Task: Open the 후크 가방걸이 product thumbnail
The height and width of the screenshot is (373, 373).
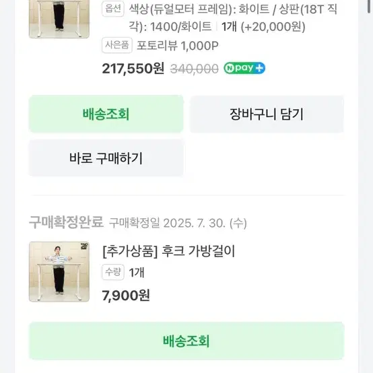Action: click(x=59, y=271)
